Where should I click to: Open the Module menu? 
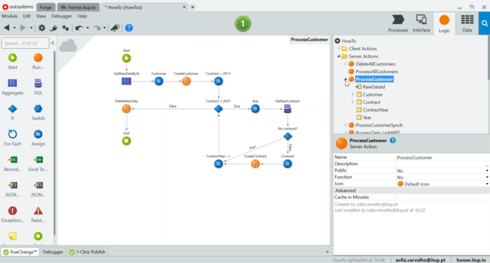pyautogui.click(x=10, y=16)
